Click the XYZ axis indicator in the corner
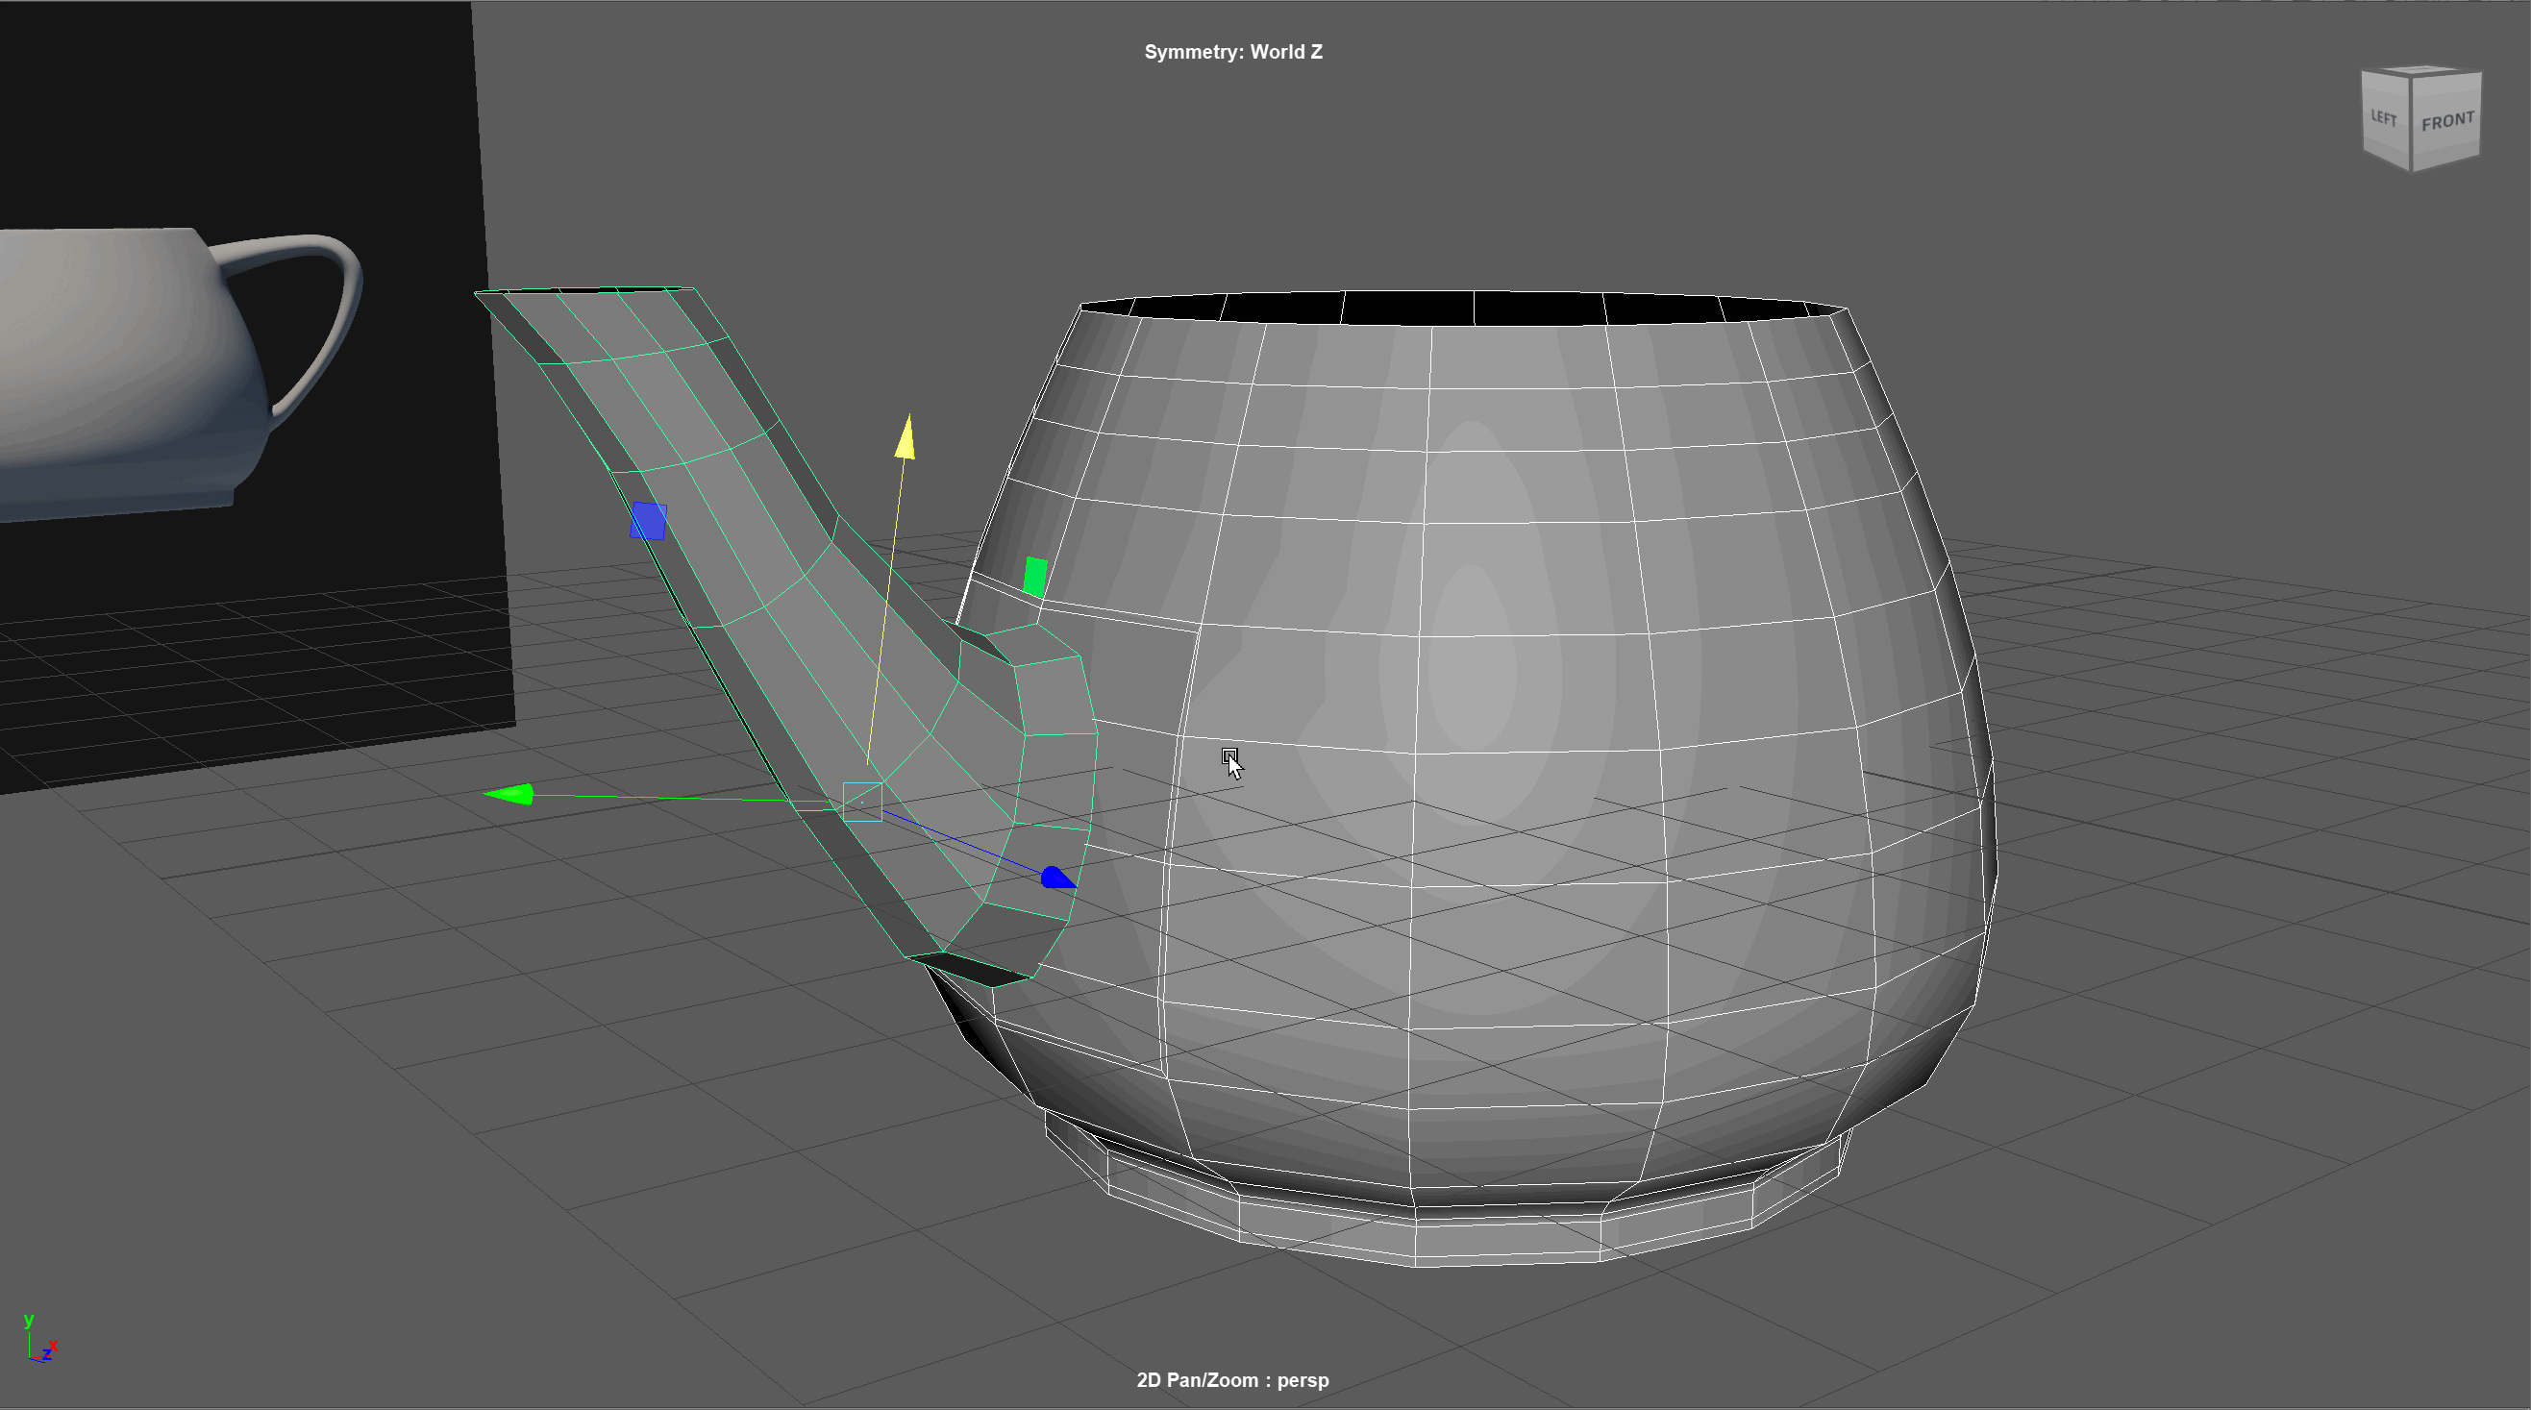Viewport: 2531px width, 1410px height. [x=39, y=1341]
